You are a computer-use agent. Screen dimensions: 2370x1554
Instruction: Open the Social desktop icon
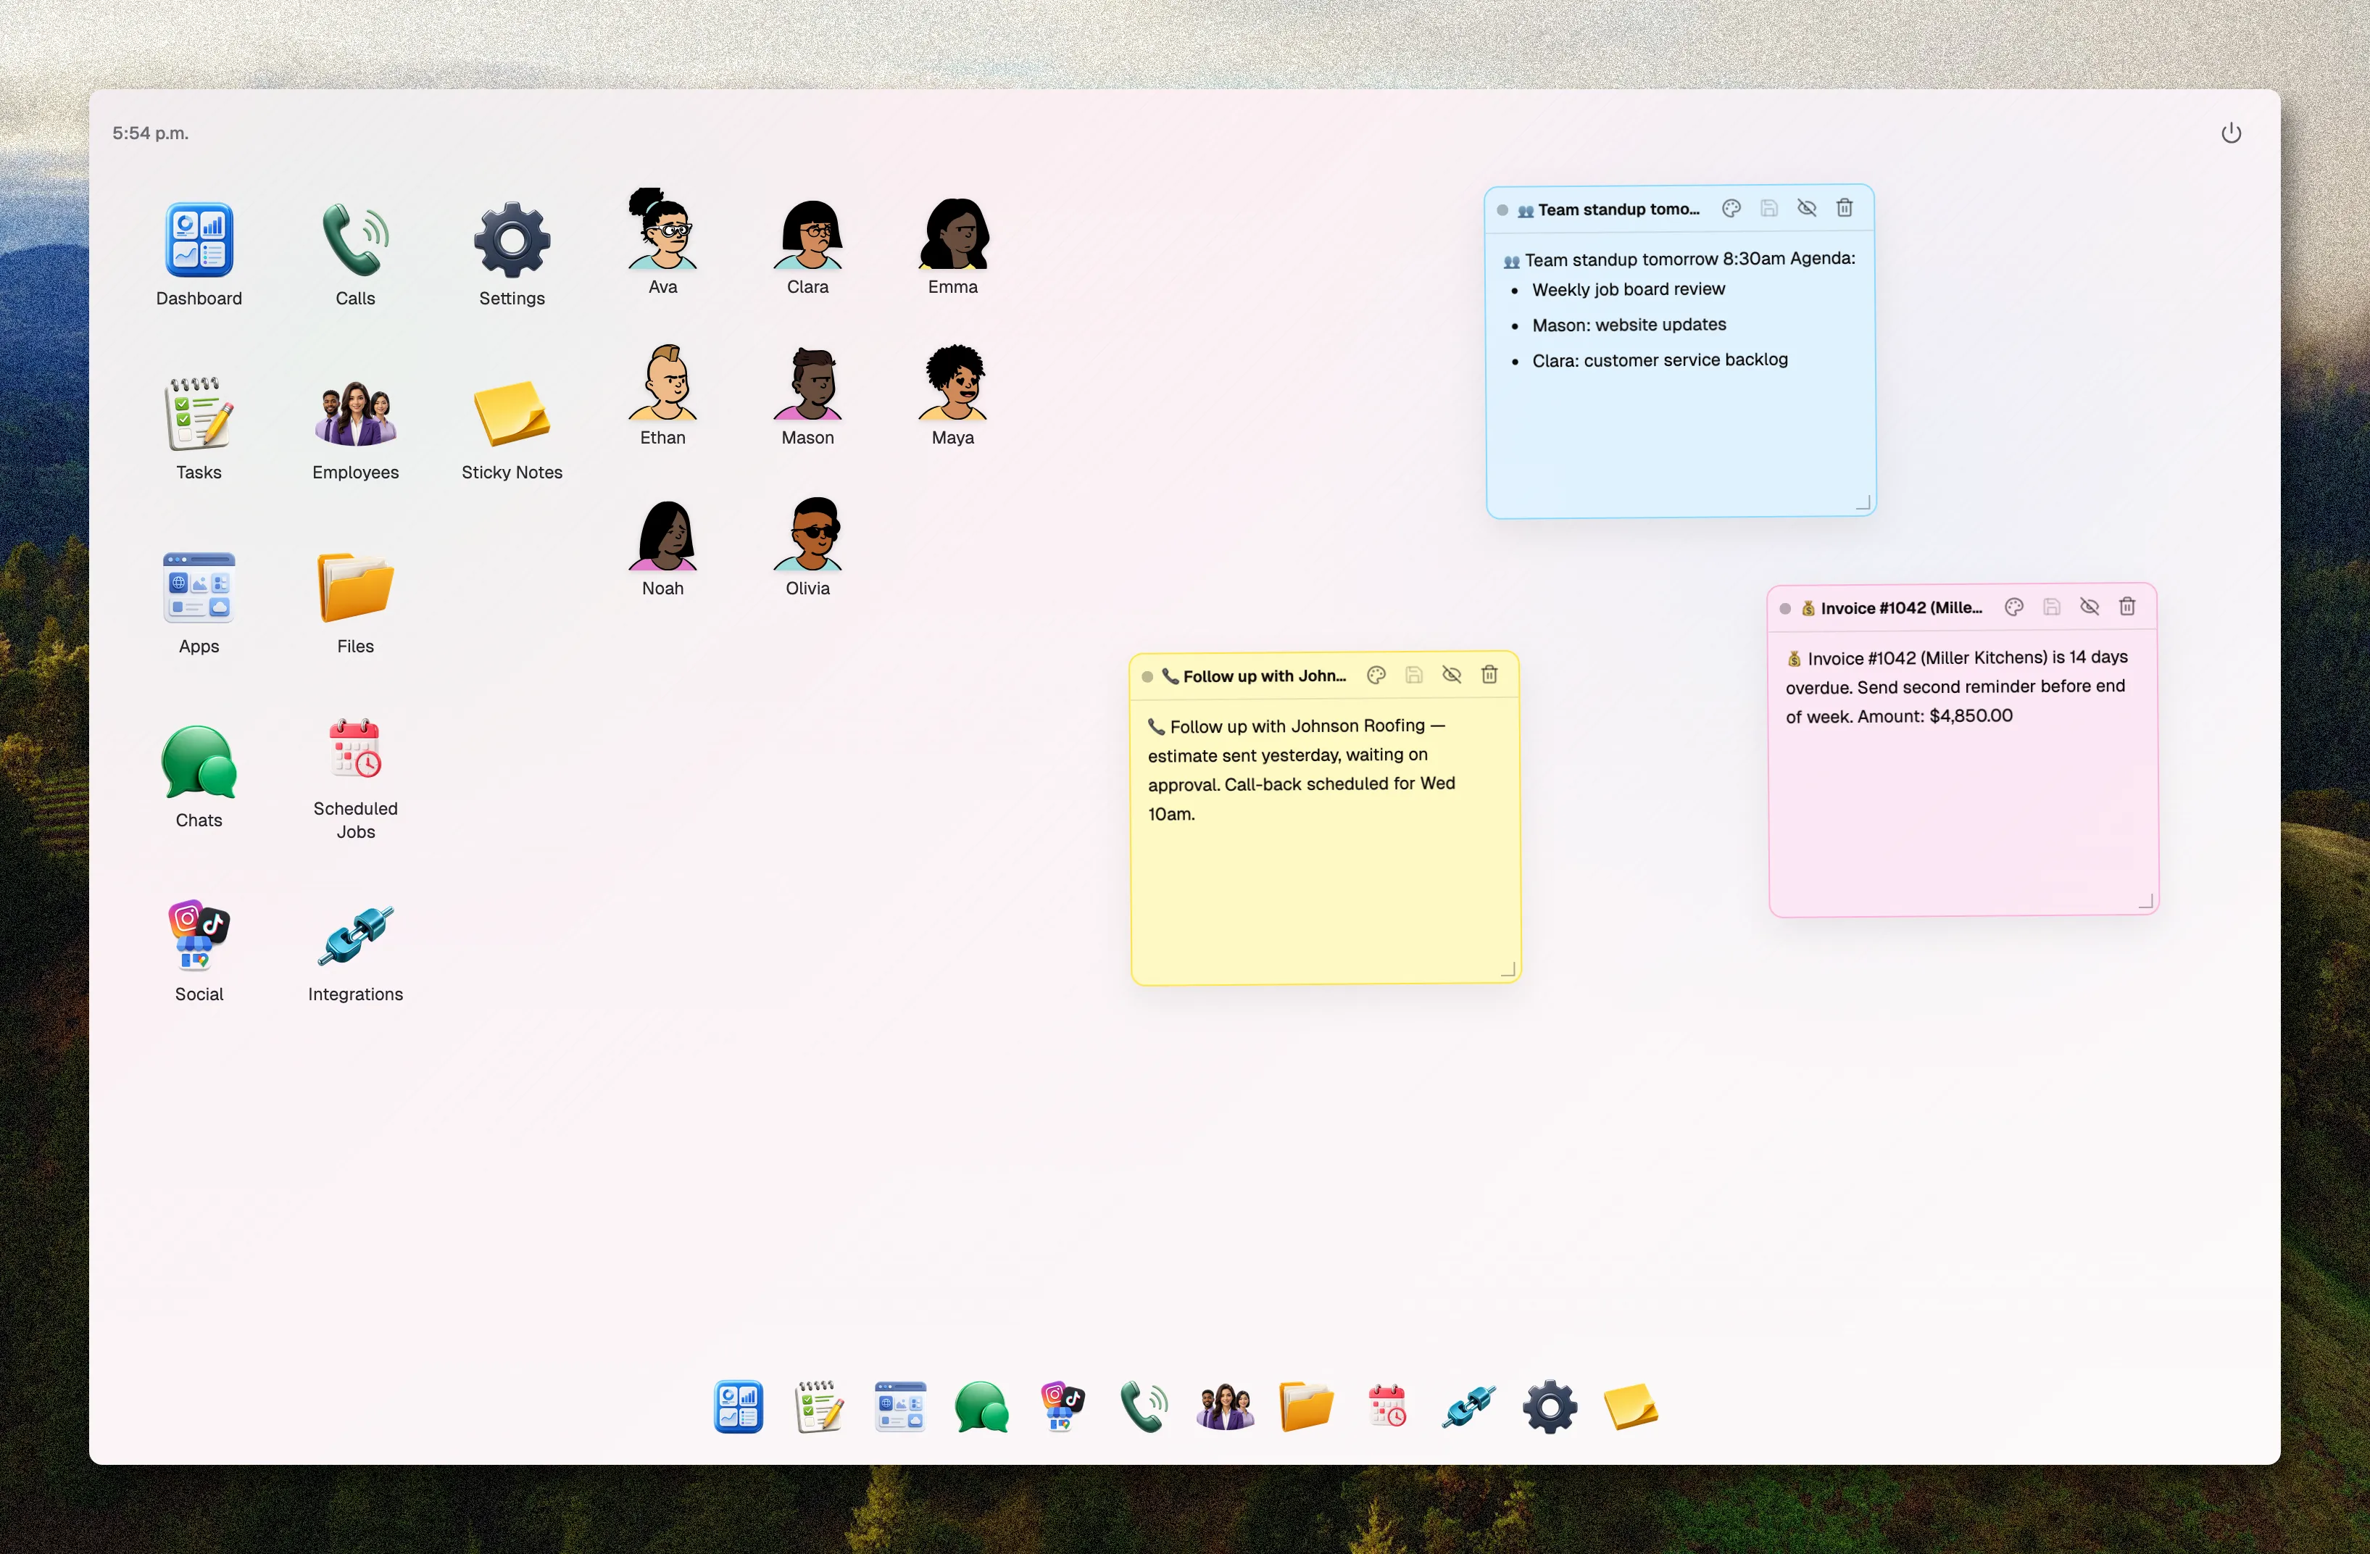[x=198, y=936]
